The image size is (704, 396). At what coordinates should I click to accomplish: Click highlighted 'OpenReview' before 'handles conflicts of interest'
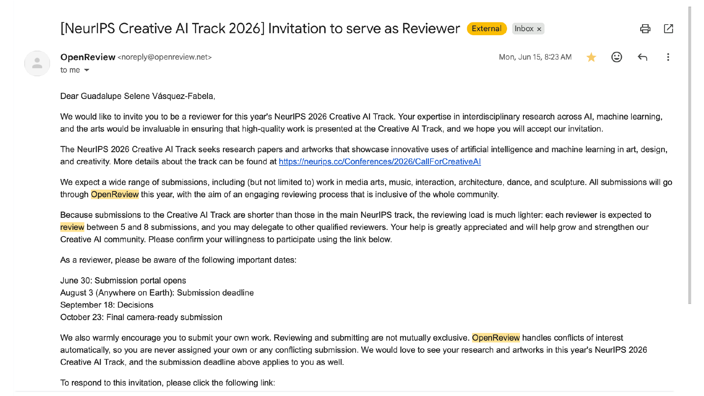pyautogui.click(x=496, y=338)
